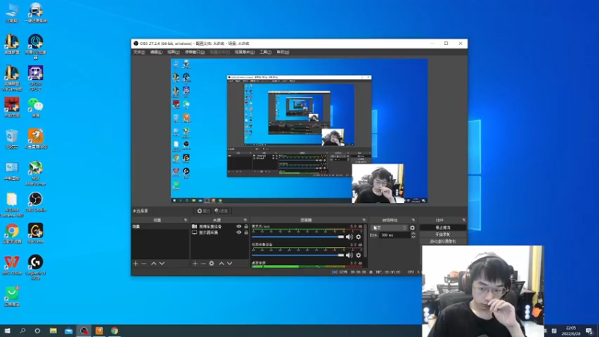The width and height of the screenshot is (599, 337).
Task: Open the 视图 (View) menu in OBS
Action: pos(173,52)
